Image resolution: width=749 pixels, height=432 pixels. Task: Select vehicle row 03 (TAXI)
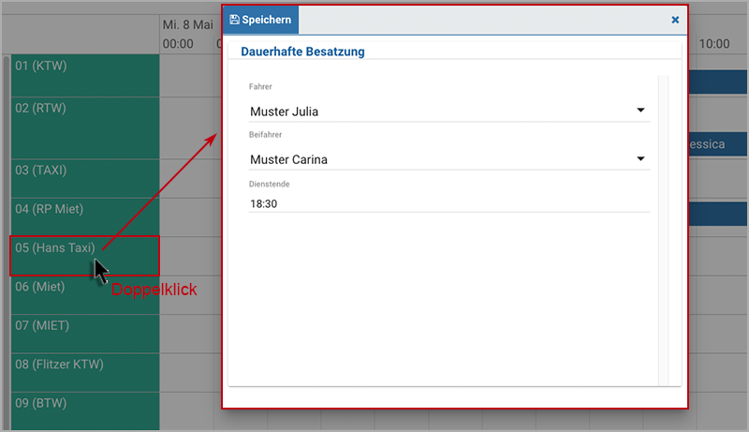(85, 179)
